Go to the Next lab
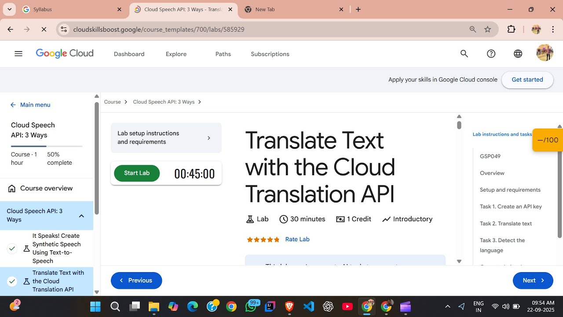The image size is (563, 317). [533, 280]
